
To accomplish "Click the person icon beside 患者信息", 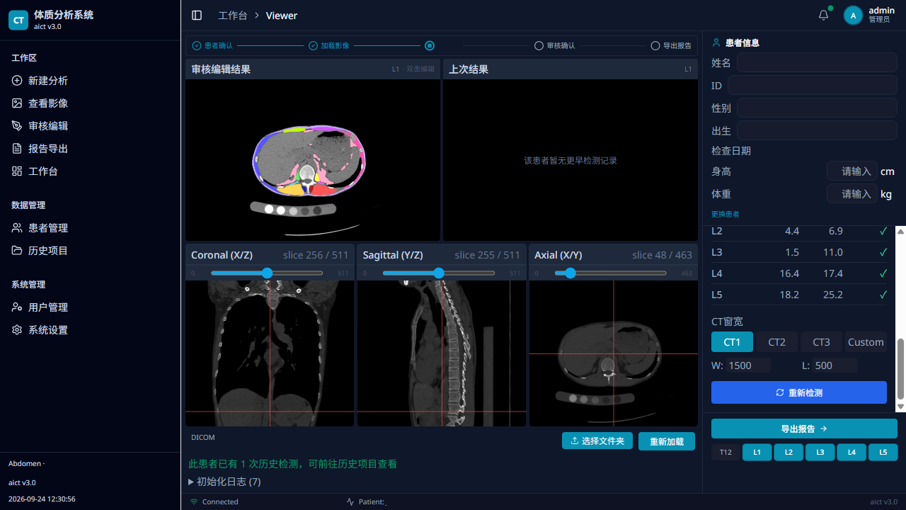I will click(x=716, y=43).
